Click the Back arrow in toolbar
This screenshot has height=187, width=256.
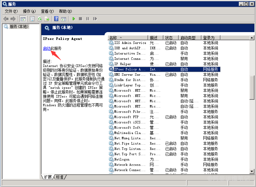tap(6, 19)
